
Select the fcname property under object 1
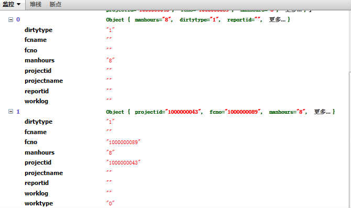pyautogui.click(x=36, y=132)
